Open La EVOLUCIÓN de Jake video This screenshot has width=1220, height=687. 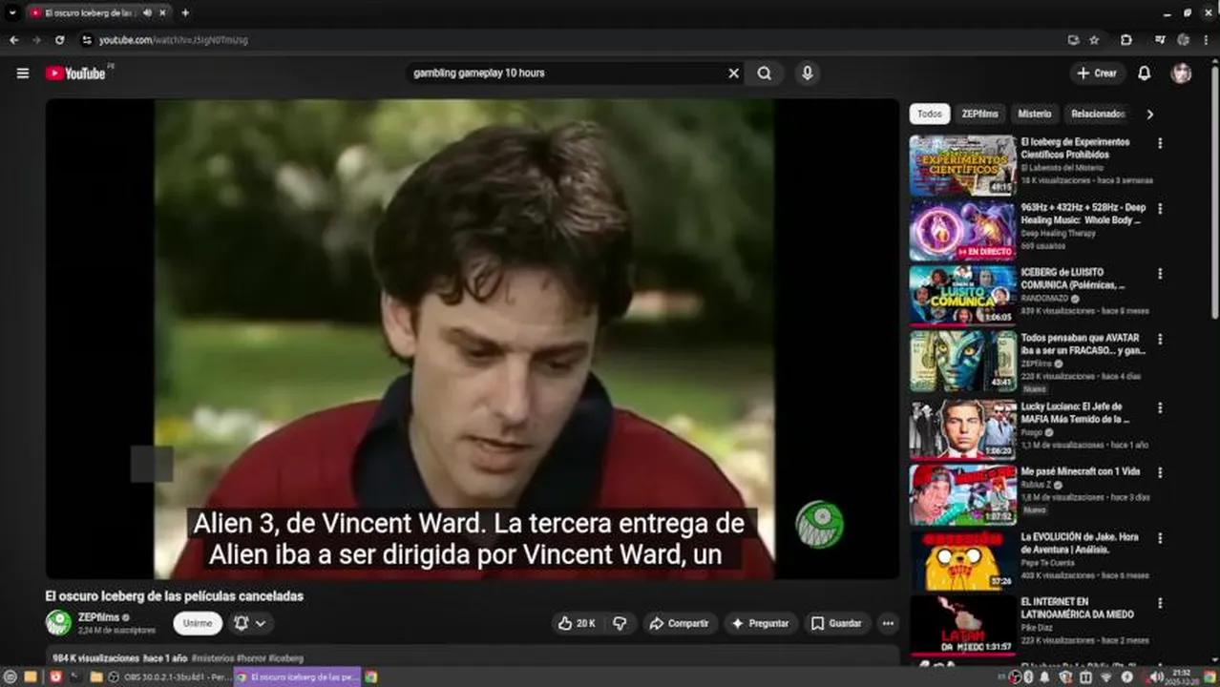pos(1080,543)
